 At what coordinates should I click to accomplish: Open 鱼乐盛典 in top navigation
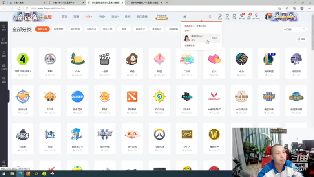click(142, 17)
